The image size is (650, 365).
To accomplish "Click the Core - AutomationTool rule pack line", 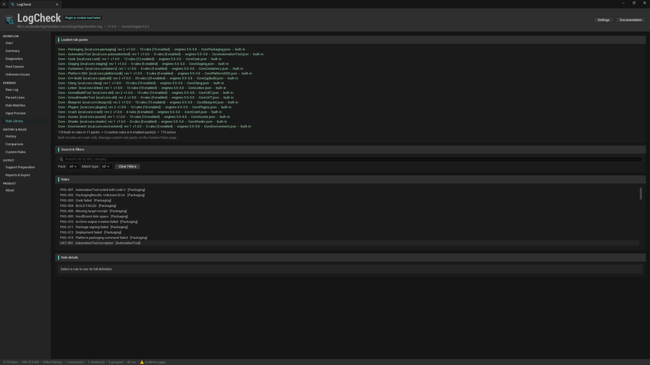I will coord(161,54).
